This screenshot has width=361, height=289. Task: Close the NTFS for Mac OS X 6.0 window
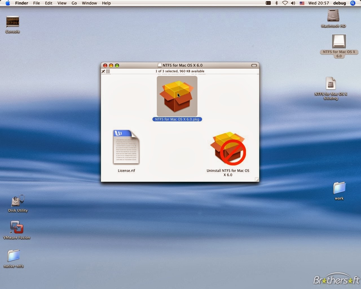tap(105, 65)
